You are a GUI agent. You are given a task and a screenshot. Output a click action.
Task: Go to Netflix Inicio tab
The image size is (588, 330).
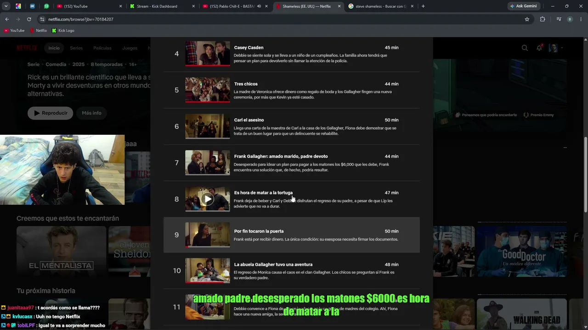point(54,48)
